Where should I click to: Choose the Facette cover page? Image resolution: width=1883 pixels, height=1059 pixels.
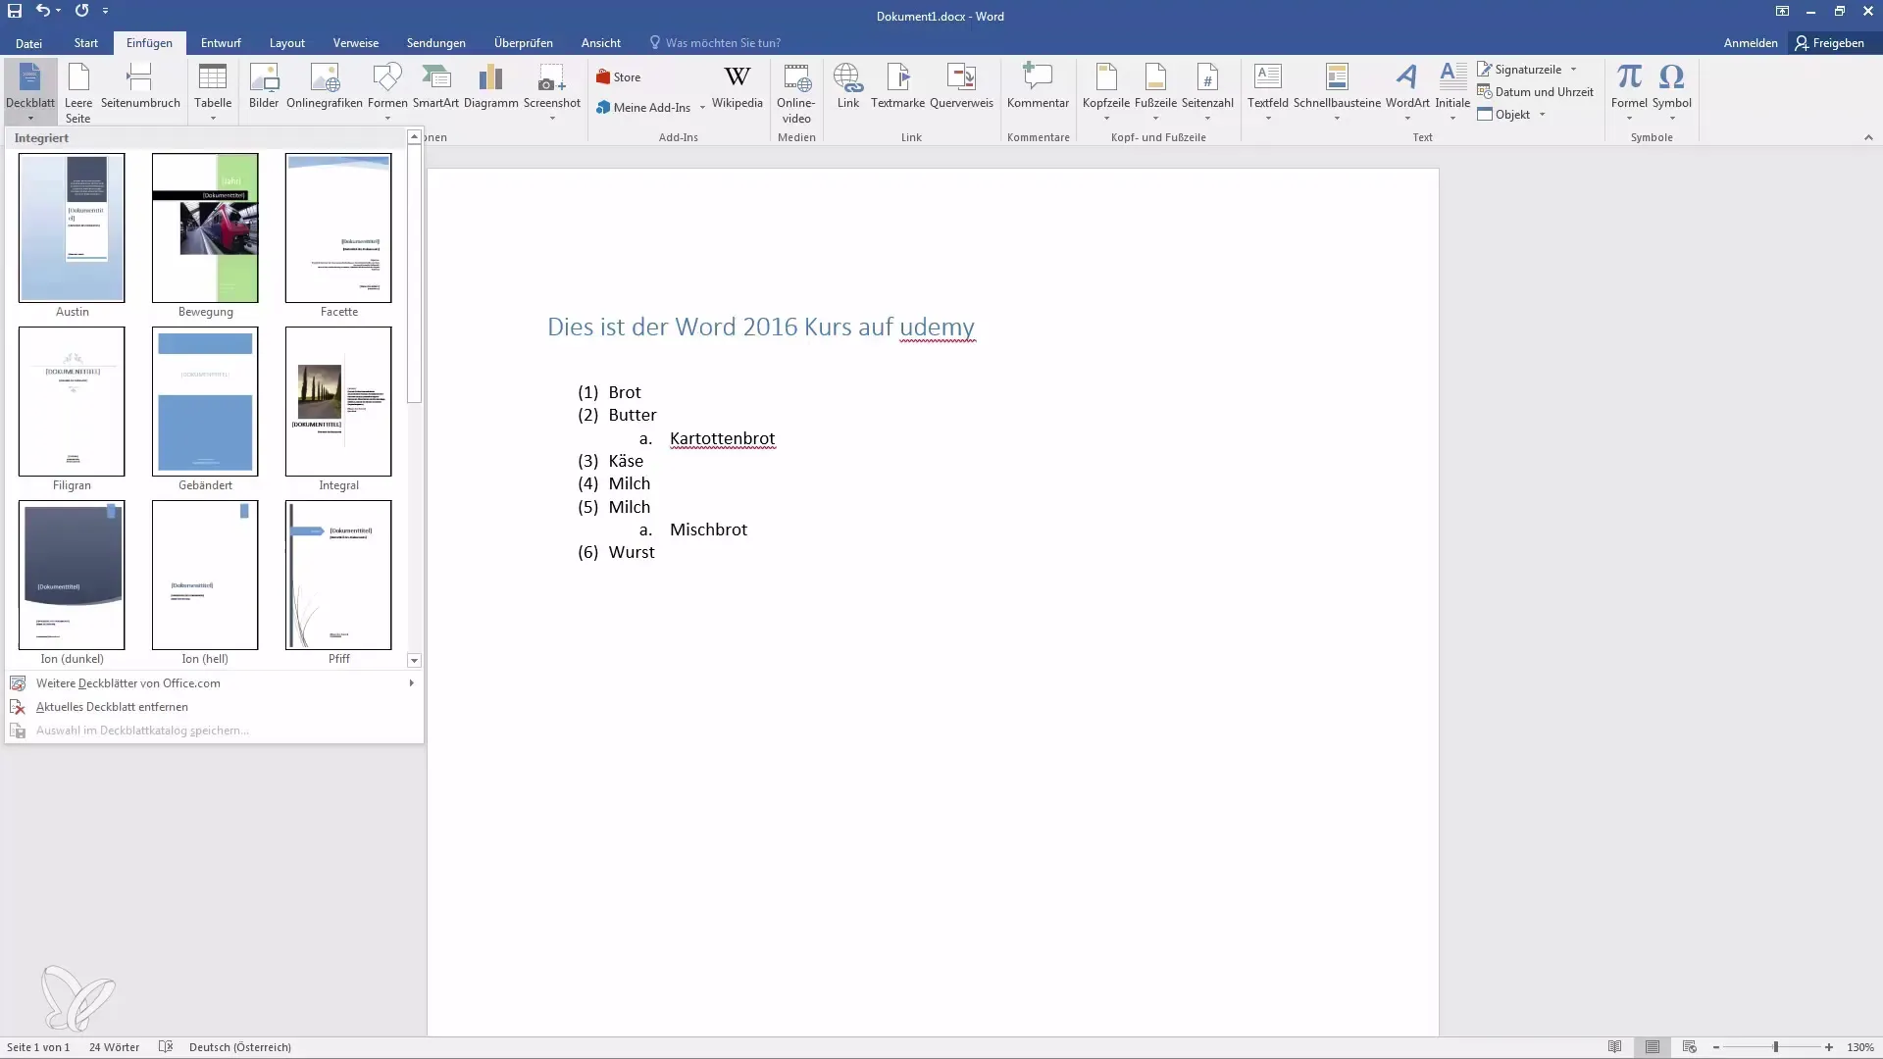(338, 227)
